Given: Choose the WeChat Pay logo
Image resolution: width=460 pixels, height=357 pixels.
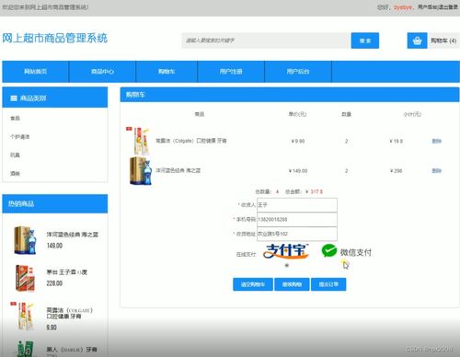Looking at the screenshot, I should pos(347,251).
